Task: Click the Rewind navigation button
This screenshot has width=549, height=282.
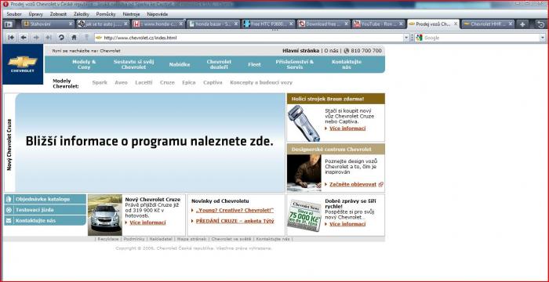Action: pos(11,38)
